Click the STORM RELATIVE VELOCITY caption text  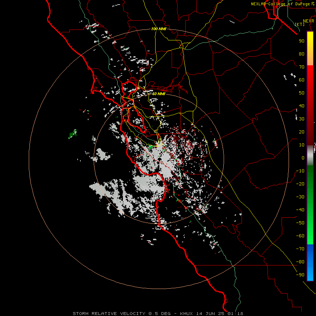109,314
